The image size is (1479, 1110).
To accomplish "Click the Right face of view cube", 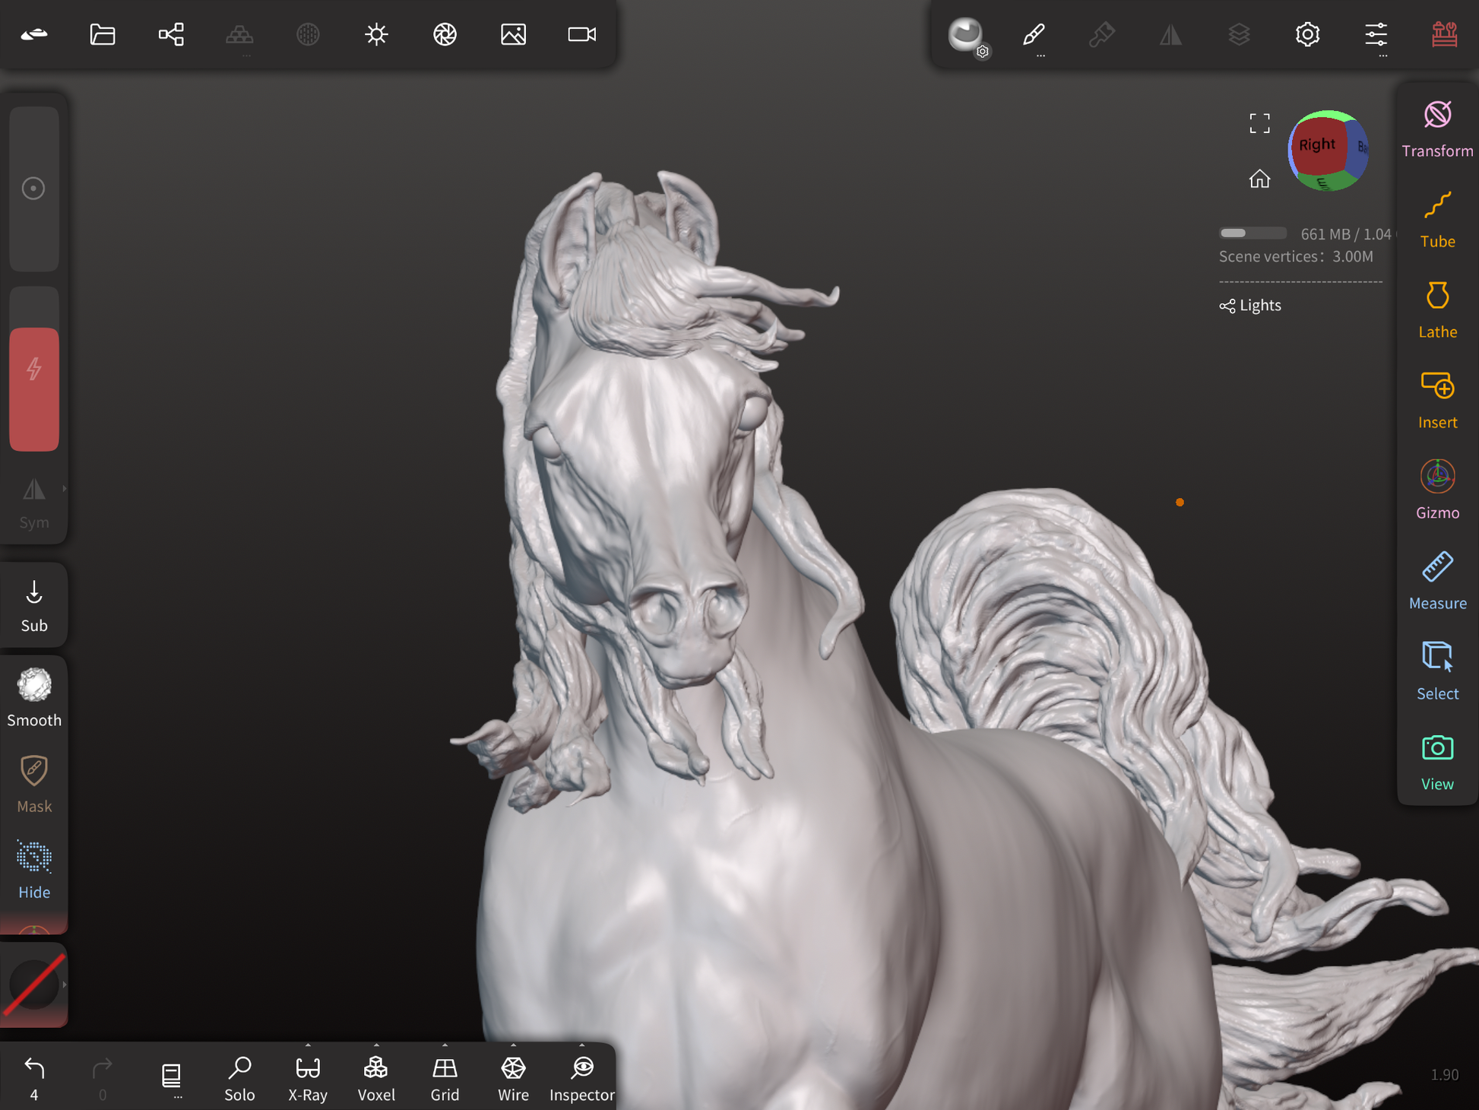I will (1316, 145).
